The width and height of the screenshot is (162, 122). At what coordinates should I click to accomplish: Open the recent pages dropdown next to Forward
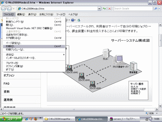13,8
